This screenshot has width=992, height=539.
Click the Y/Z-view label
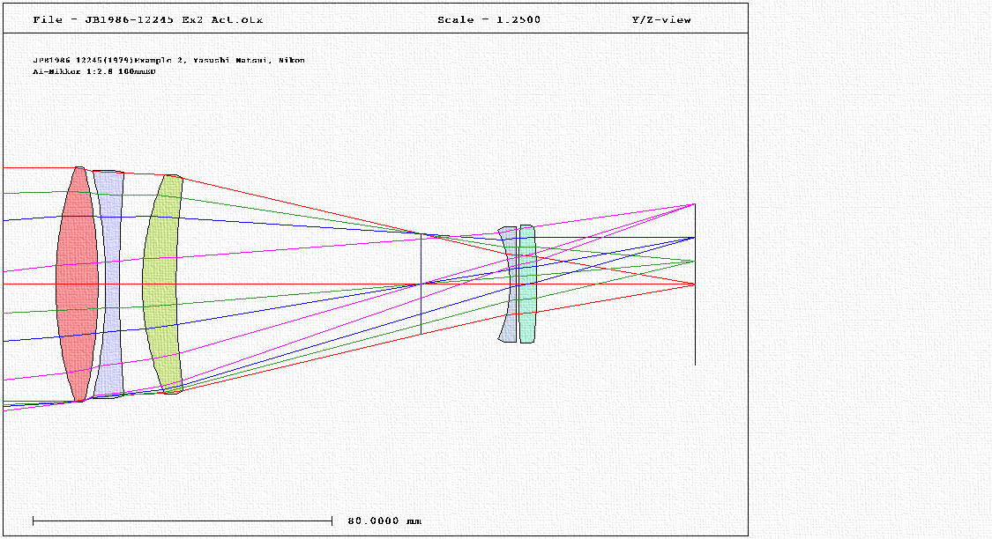(661, 19)
